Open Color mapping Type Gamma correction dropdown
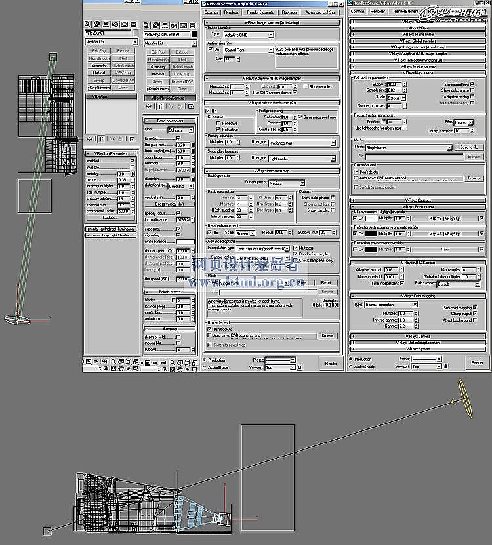 pos(391,304)
